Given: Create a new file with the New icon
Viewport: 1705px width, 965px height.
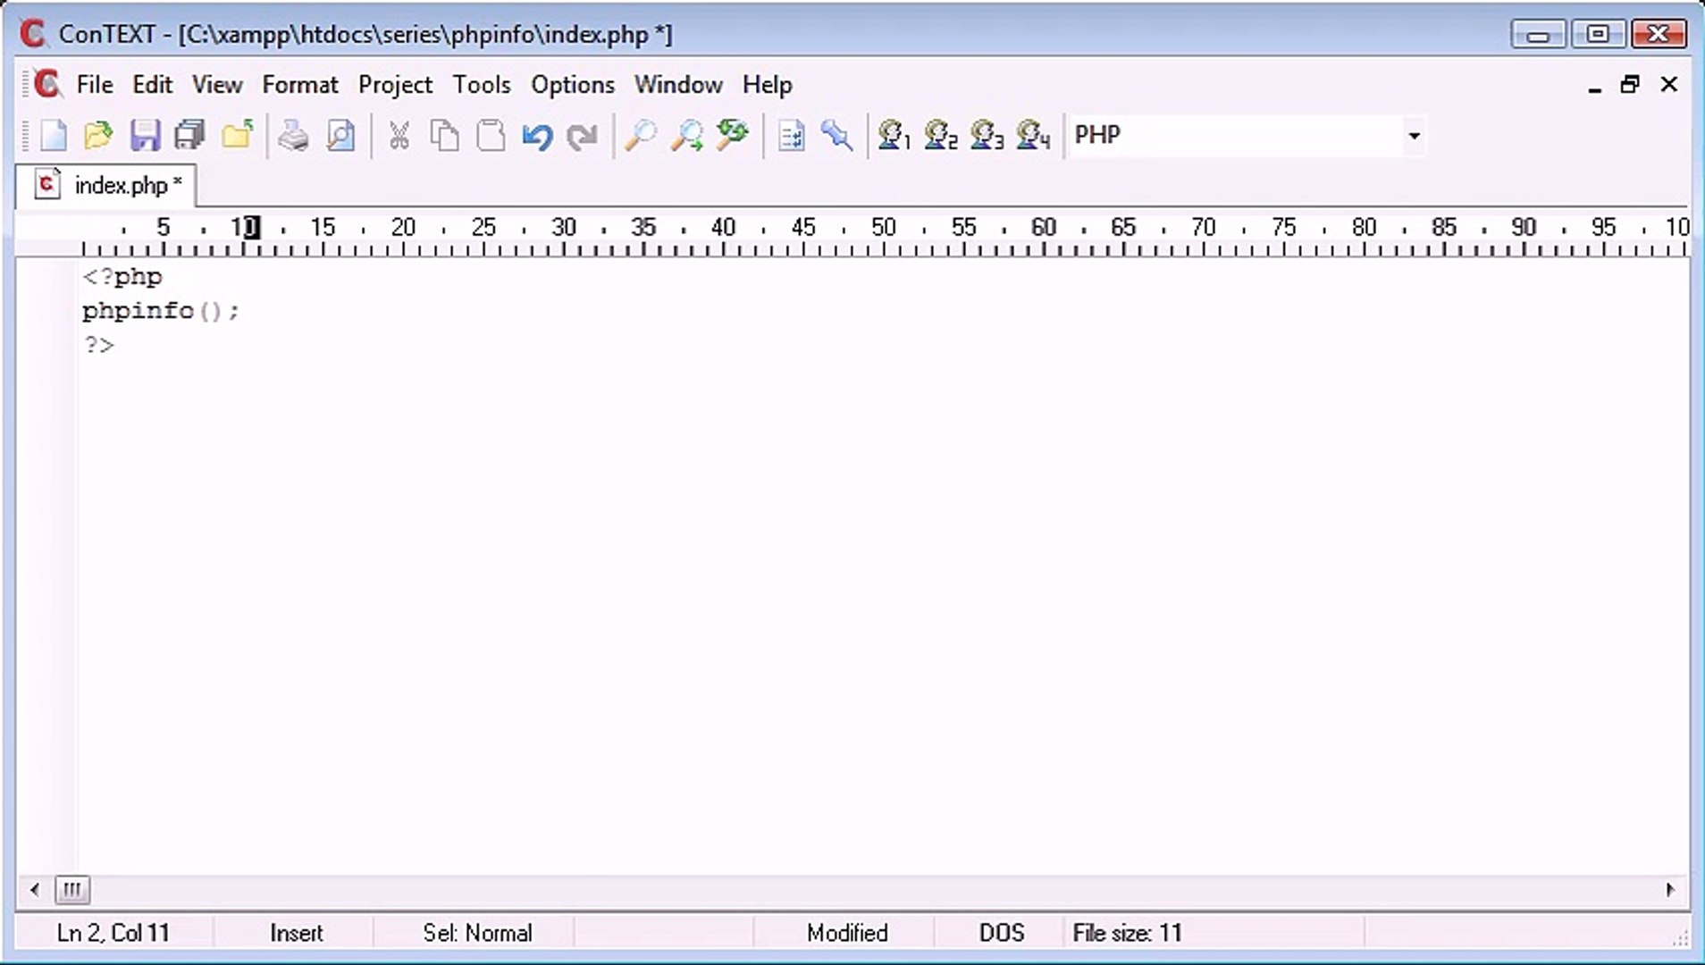Looking at the screenshot, I should coord(53,136).
